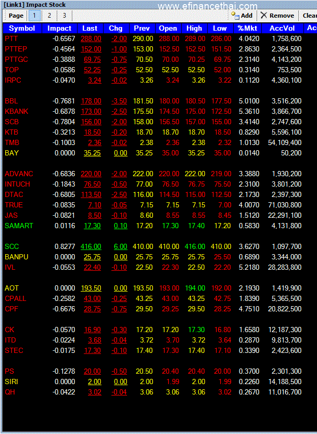Click ADVANC prev price 222.00
The height and width of the screenshot is (434, 317).
(143, 174)
